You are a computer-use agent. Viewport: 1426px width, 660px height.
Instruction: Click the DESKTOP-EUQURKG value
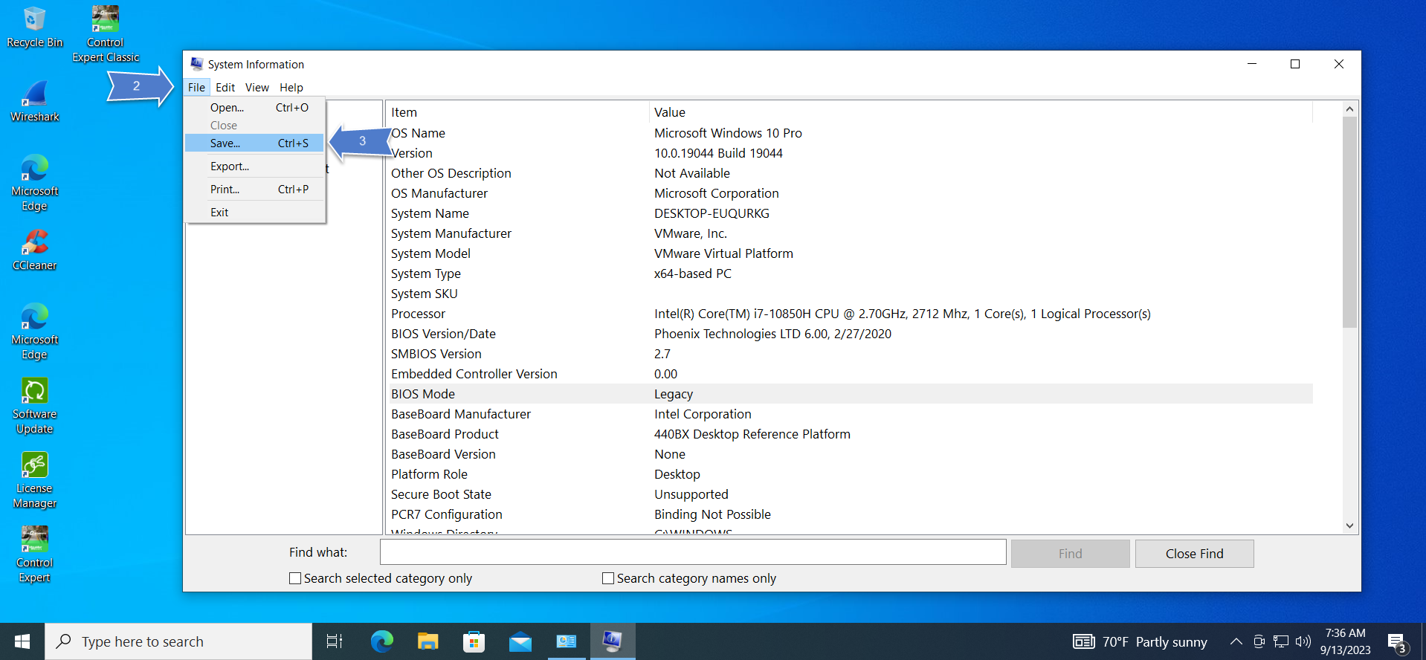point(712,213)
